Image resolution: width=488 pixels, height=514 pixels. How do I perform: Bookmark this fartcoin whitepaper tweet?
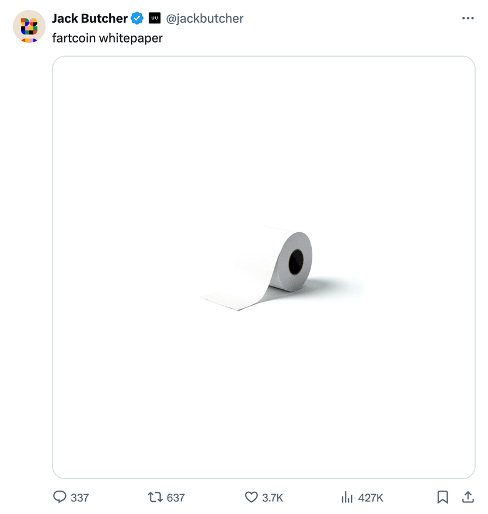pyautogui.click(x=442, y=497)
